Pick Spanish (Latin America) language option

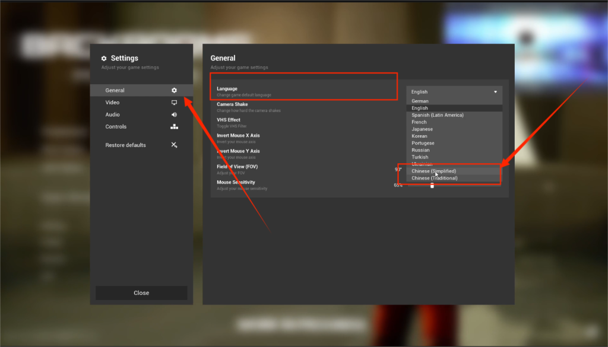pyautogui.click(x=438, y=115)
